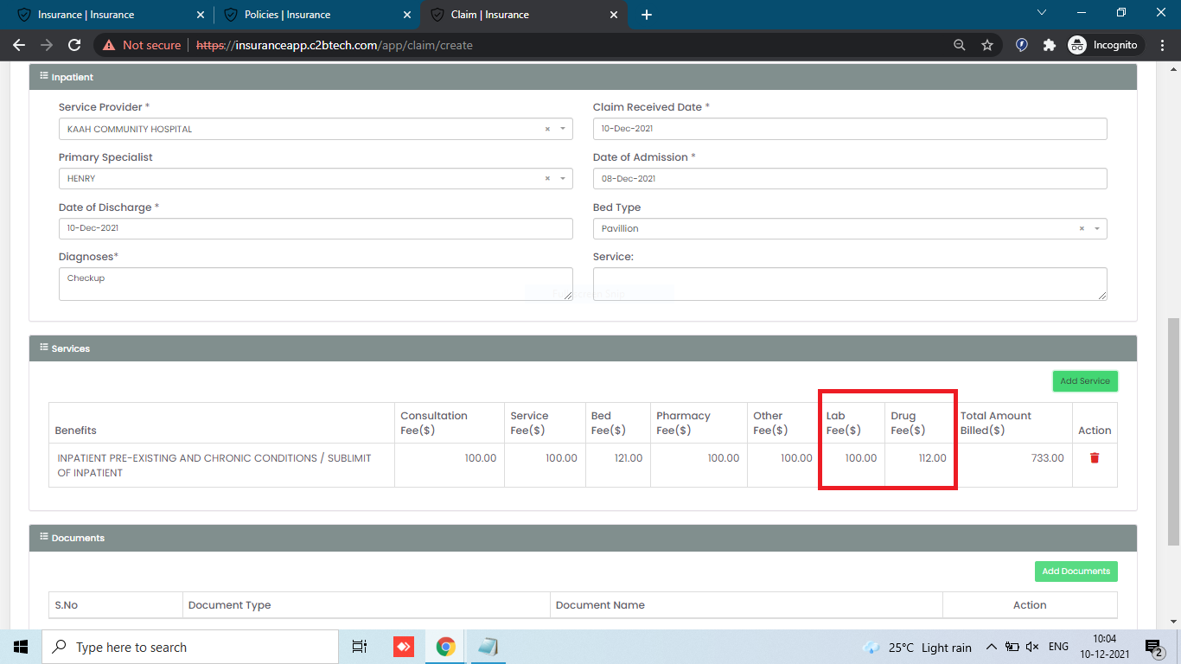The width and height of the screenshot is (1181, 664).
Task: Show hidden system tray icons
Action: [x=991, y=647]
